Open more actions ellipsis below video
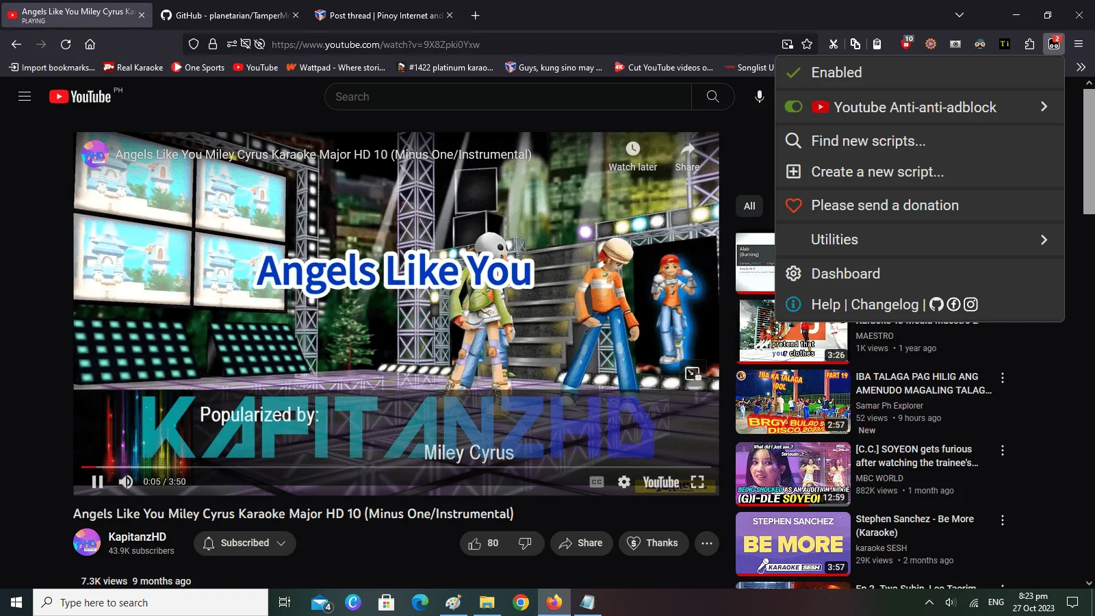1095x616 pixels. 707,543
